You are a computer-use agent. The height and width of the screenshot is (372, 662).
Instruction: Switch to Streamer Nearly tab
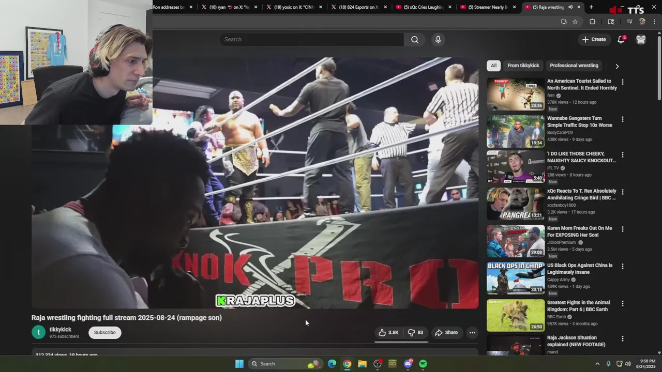(488, 7)
